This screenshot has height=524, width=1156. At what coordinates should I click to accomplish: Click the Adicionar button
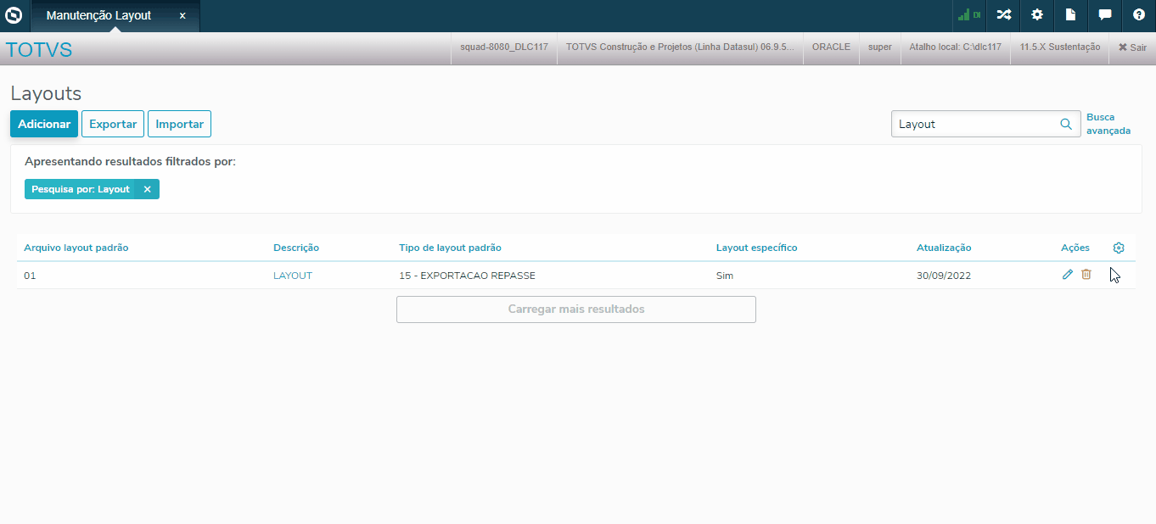(x=44, y=124)
